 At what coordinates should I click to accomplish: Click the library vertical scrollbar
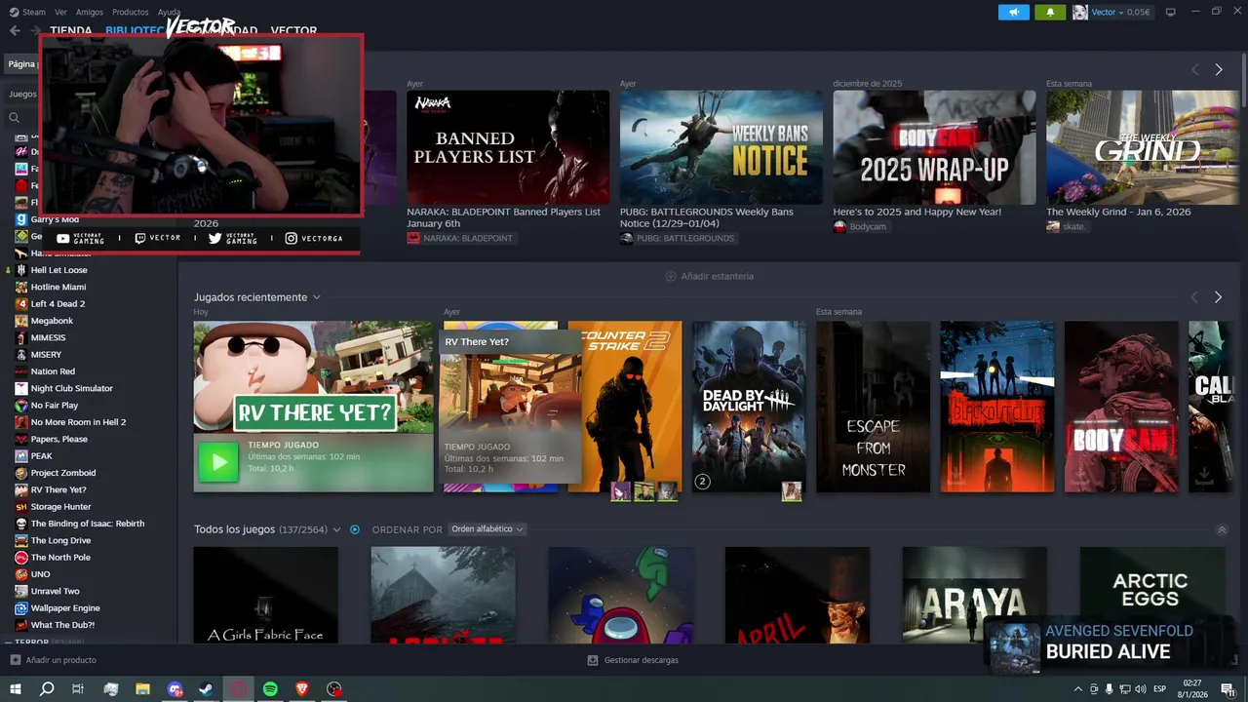1243,78
